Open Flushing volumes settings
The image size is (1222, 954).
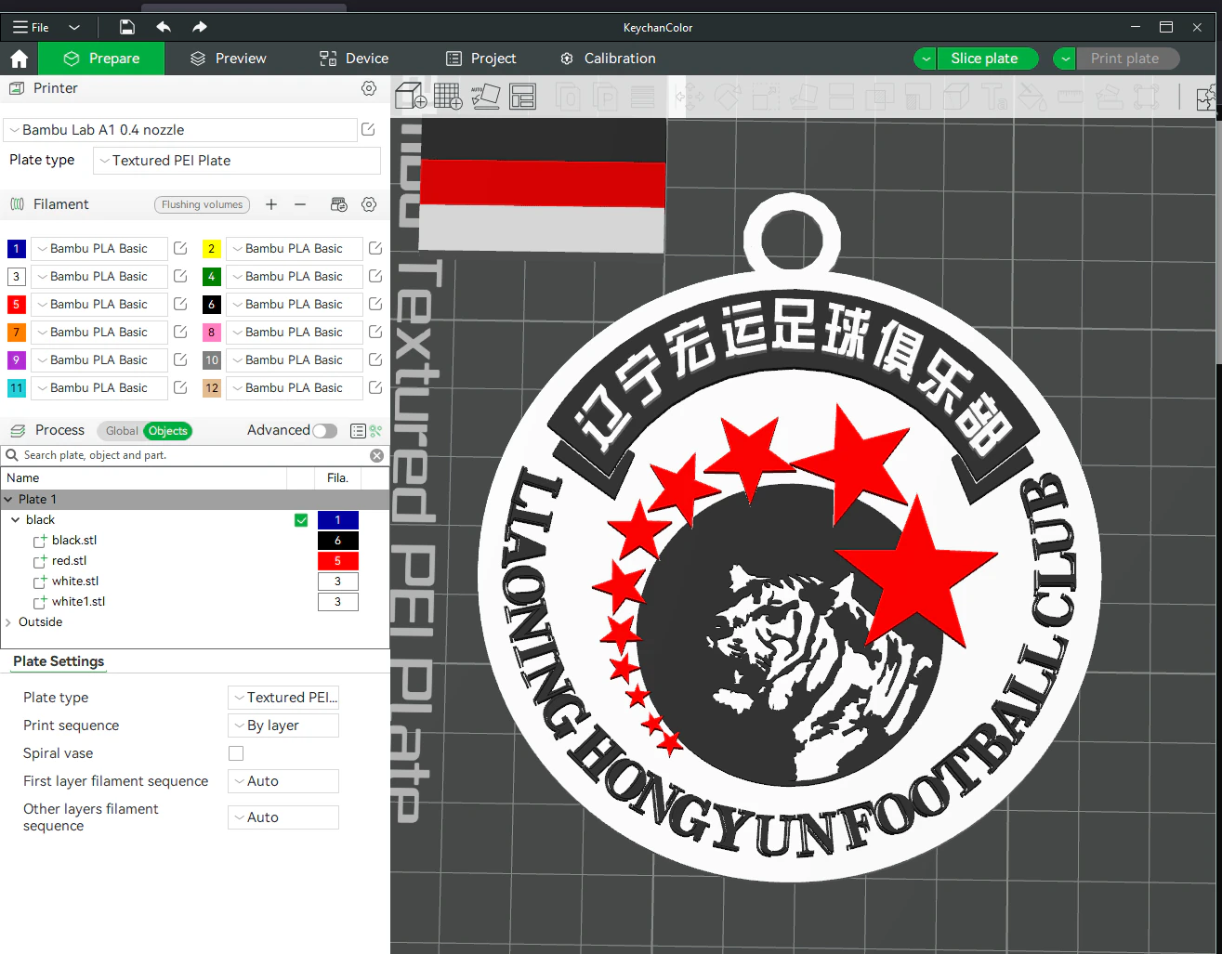point(202,204)
